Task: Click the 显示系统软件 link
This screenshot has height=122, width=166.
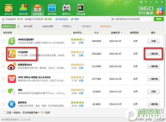Action: click(x=62, y=19)
